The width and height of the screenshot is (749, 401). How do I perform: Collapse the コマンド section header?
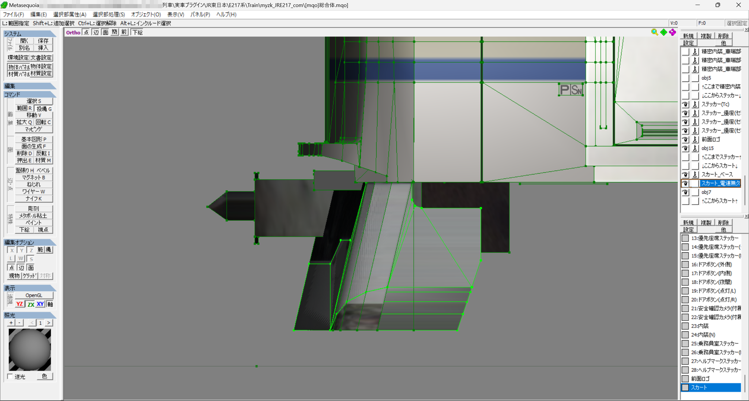point(30,94)
